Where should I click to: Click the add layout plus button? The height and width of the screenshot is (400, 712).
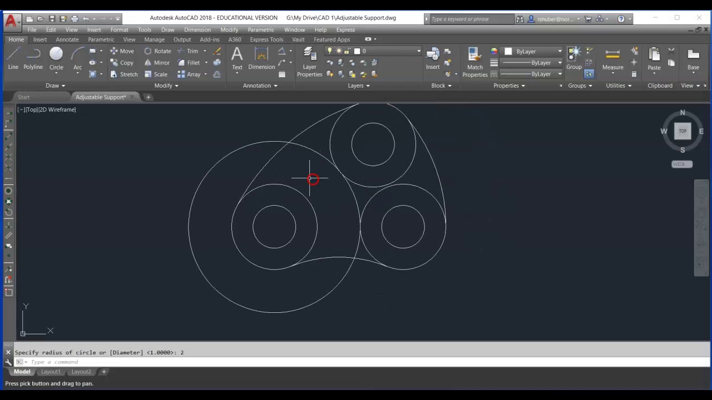click(103, 372)
